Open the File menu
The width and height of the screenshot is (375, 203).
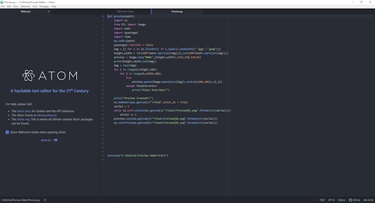pos(3,7)
